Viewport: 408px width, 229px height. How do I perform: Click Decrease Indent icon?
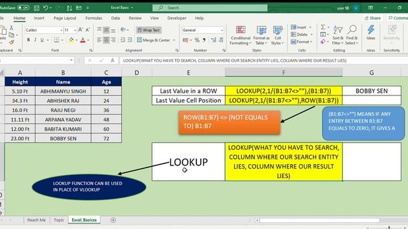point(123,40)
